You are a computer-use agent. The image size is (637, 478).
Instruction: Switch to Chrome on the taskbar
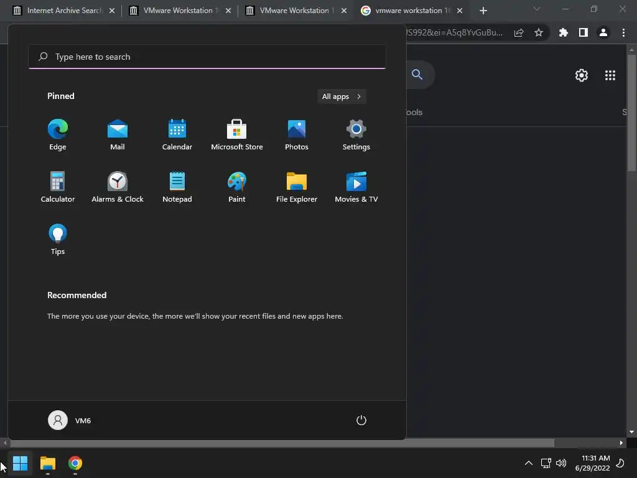pyautogui.click(x=75, y=463)
